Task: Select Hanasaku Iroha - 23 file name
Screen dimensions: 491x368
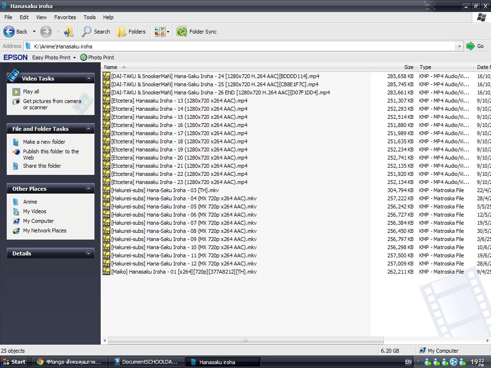Action: (x=179, y=182)
